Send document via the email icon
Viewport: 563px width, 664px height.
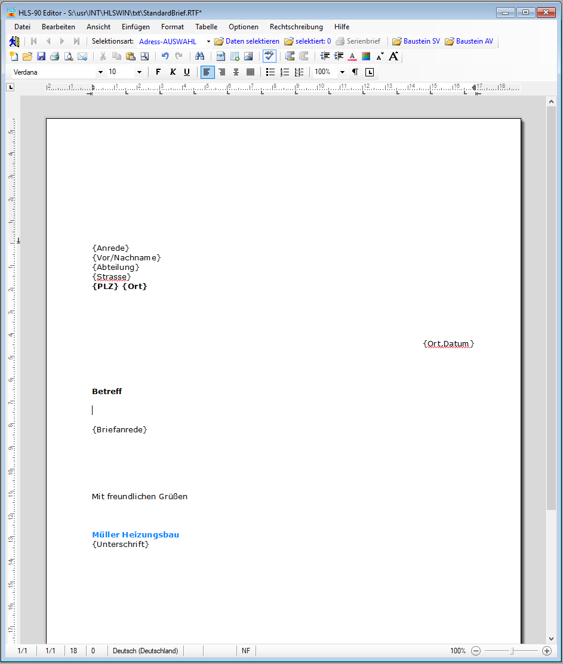pyautogui.click(x=82, y=56)
